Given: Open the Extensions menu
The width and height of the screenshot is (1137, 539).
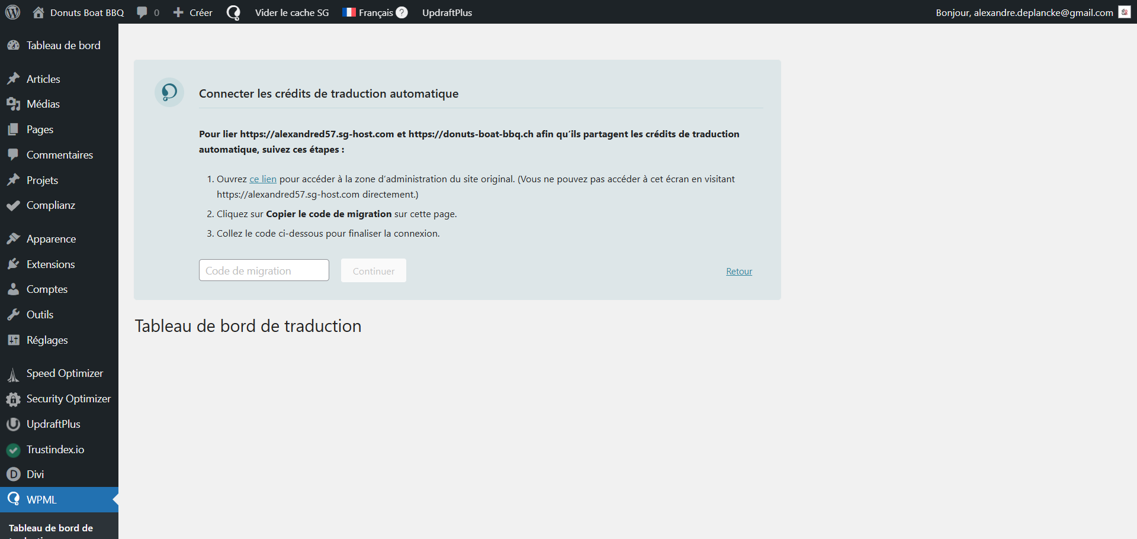Looking at the screenshot, I should pos(50,264).
